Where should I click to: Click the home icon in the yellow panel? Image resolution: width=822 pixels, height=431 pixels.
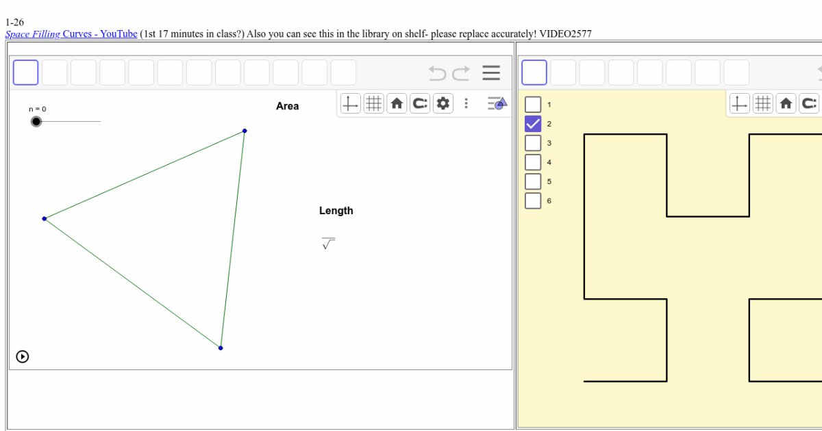[x=786, y=103]
